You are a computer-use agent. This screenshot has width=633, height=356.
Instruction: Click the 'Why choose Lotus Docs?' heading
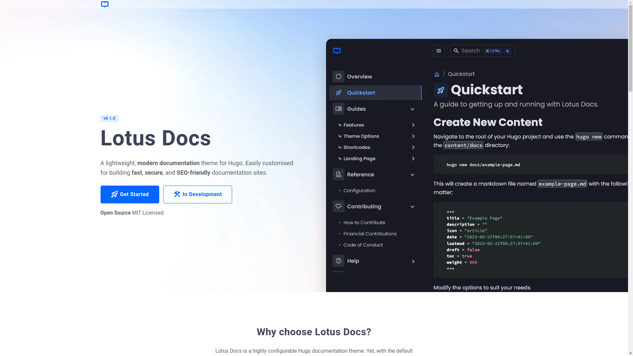point(314,332)
